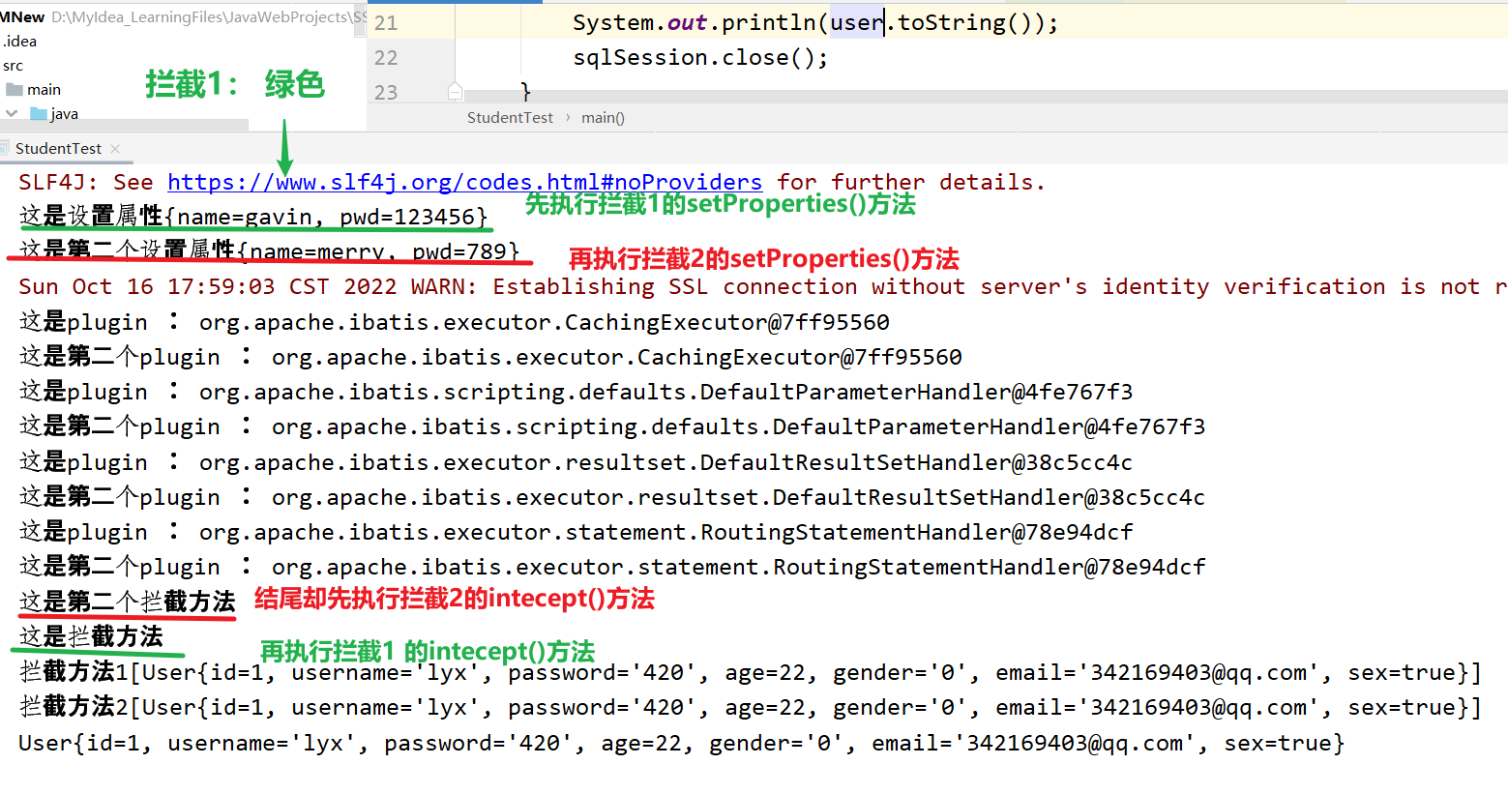Screen dimensions: 1508x794
Task: Click the java package folder icon
Action: click(41, 113)
